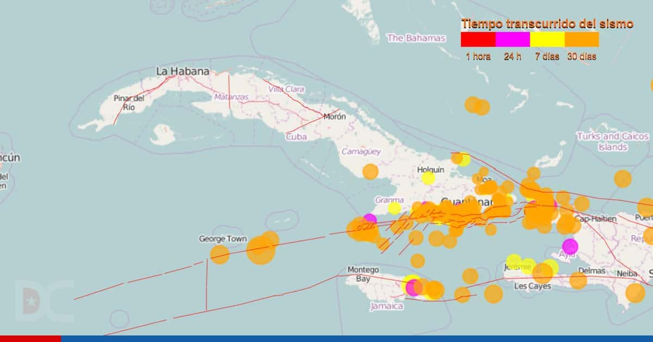
Task: Click the Montego Bay label
Action: coord(363,274)
